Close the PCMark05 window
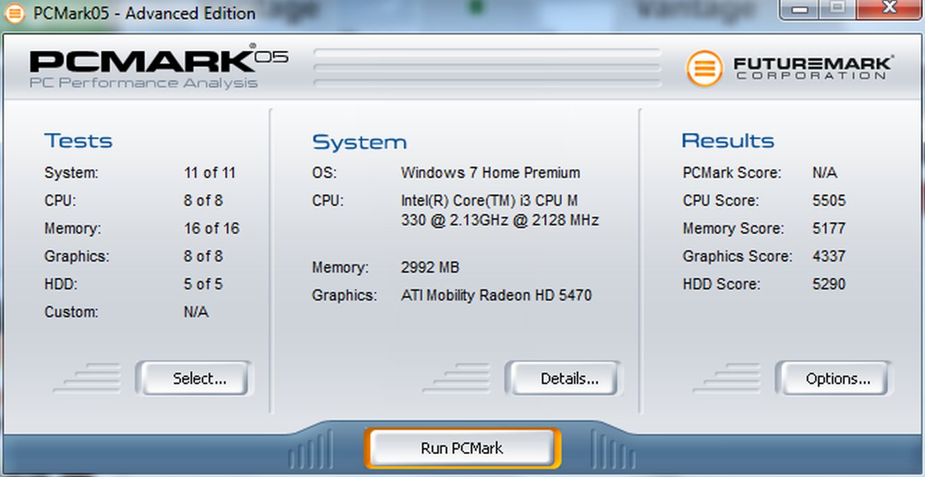925x477 pixels. (889, 9)
